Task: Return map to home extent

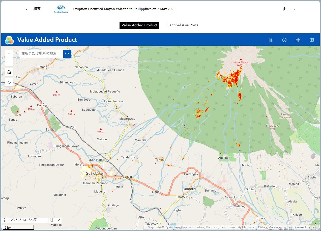Action: pyautogui.click(x=9, y=72)
